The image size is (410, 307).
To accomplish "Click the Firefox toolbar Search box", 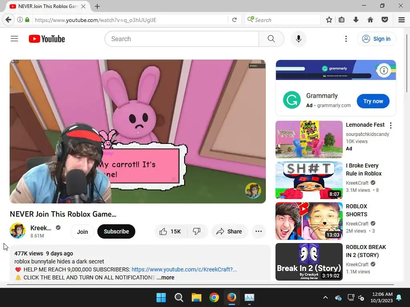I will click(282, 20).
